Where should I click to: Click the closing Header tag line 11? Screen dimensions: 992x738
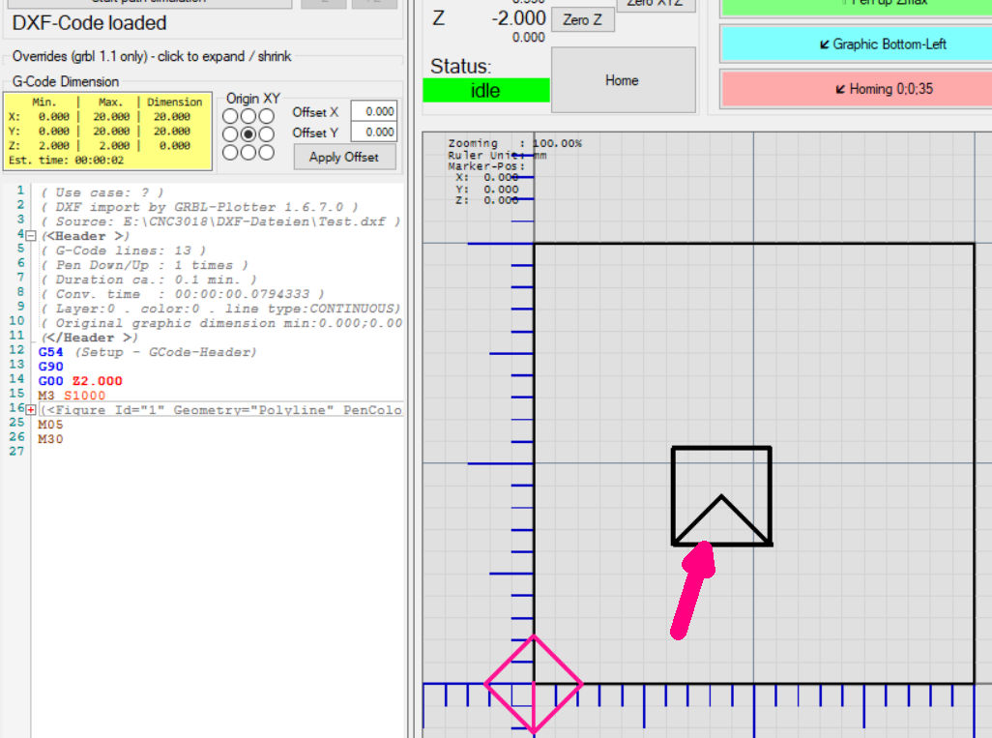coord(89,338)
